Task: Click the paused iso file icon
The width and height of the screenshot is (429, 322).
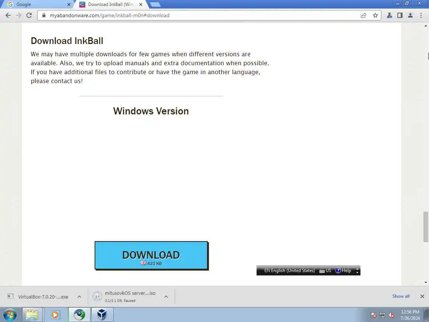Action: pyautogui.click(x=97, y=297)
